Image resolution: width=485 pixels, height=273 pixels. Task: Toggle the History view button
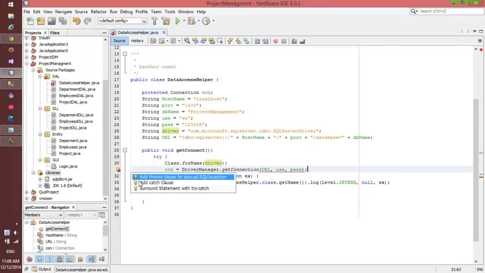(x=137, y=41)
